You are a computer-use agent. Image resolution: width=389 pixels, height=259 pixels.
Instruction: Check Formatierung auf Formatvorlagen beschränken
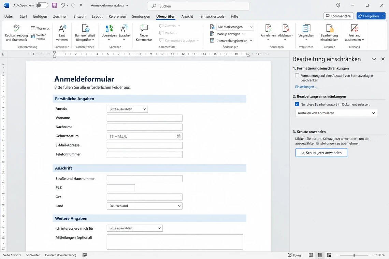pyautogui.click(x=297, y=75)
